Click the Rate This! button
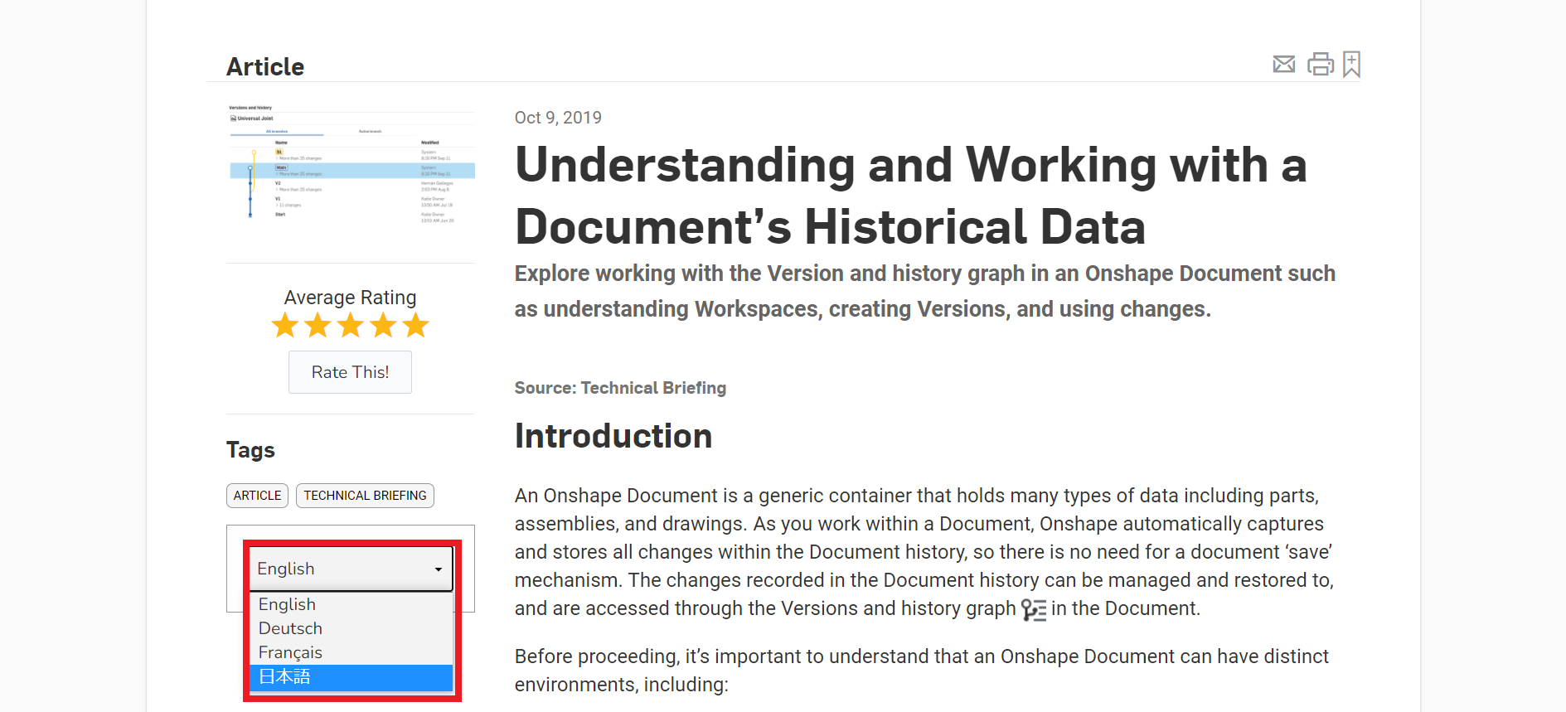The height and width of the screenshot is (712, 1566). point(350,372)
